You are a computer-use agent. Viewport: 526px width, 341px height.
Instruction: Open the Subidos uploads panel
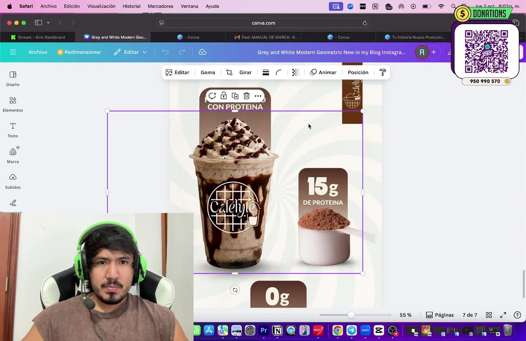pyautogui.click(x=13, y=181)
